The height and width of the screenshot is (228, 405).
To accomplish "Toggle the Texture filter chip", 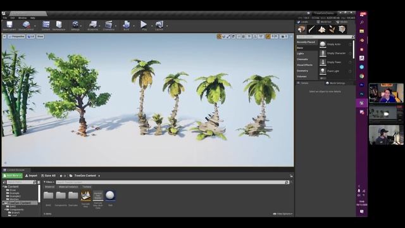I will coord(87,187).
